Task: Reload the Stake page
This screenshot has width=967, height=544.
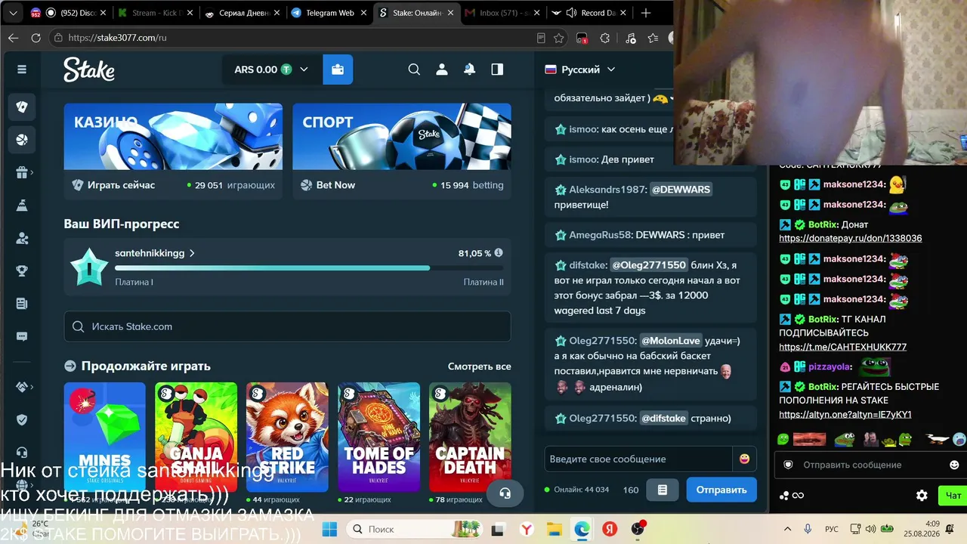Action: point(36,38)
